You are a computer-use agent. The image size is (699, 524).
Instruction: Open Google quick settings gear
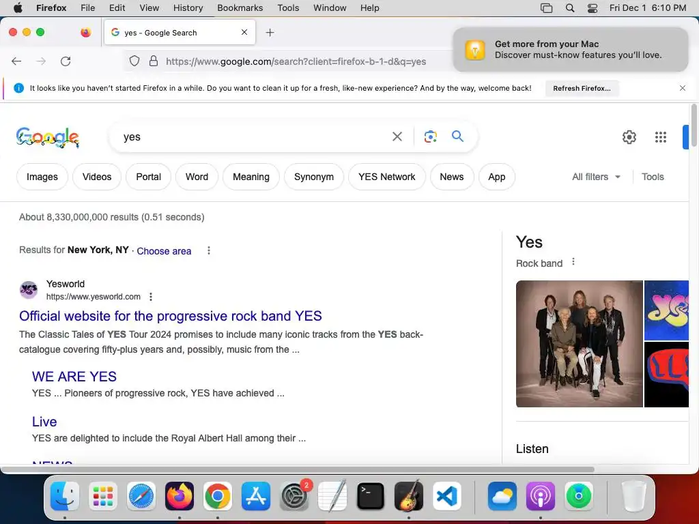tap(629, 136)
